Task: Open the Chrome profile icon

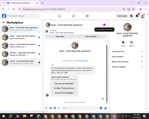Action: (x=140, y=9)
